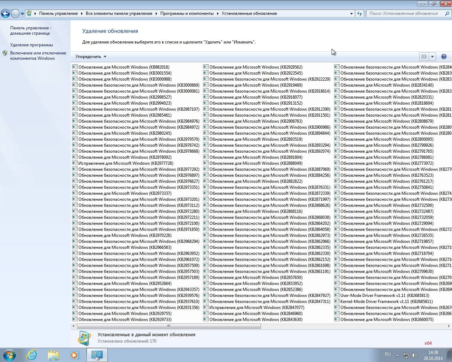Screen dimensions: 452x362
Task: Expand arrow after Программы и компоненты
Action: pos(218,13)
